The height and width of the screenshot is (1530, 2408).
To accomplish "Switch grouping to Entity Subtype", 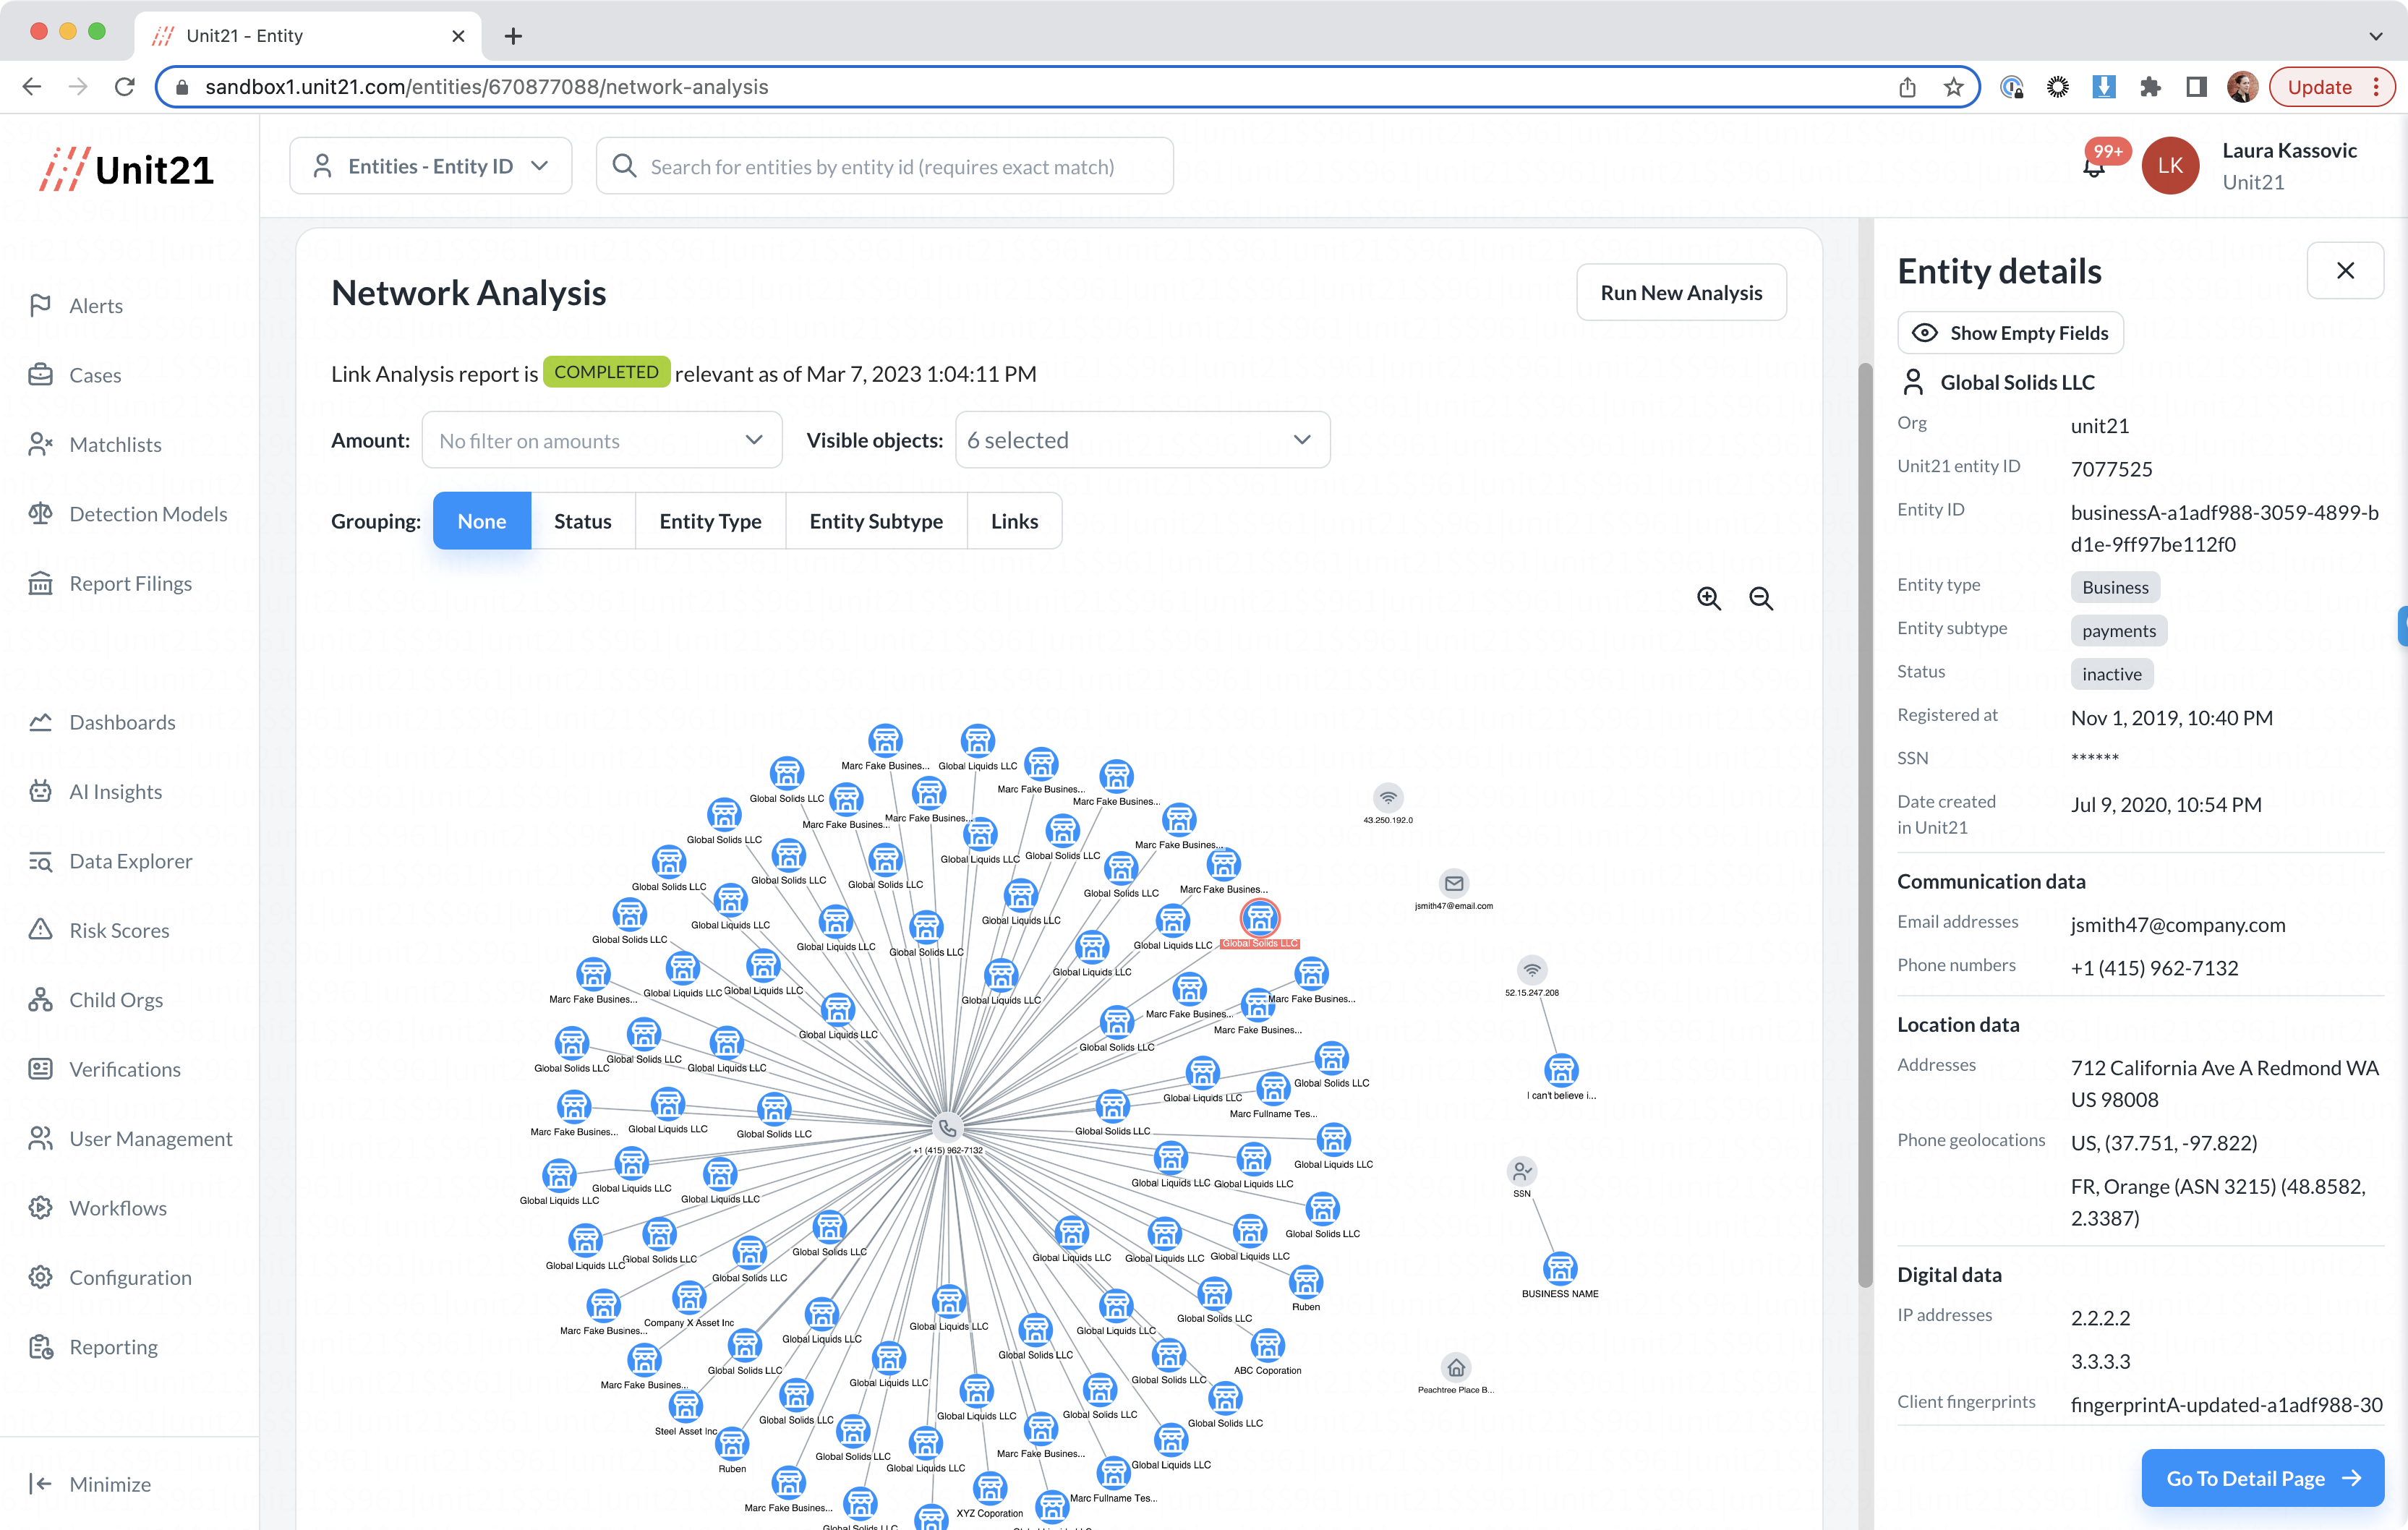I will 875,521.
